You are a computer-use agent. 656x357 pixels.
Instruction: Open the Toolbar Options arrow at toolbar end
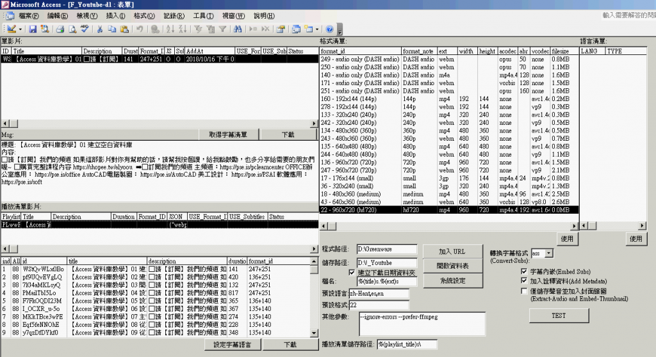coord(340,29)
